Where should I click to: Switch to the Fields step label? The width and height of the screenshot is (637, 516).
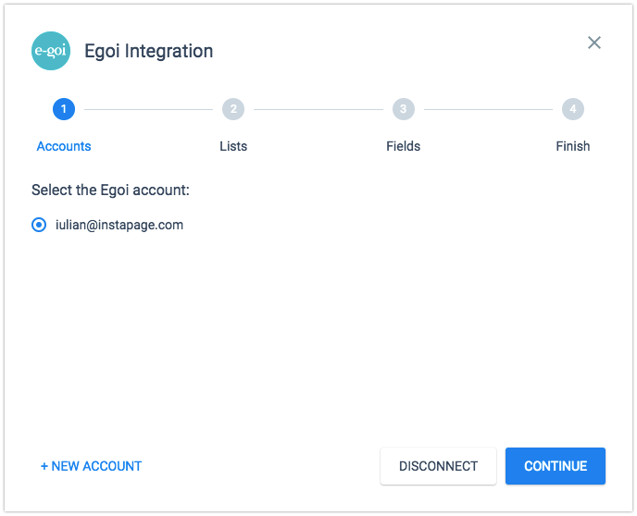click(403, 146)
